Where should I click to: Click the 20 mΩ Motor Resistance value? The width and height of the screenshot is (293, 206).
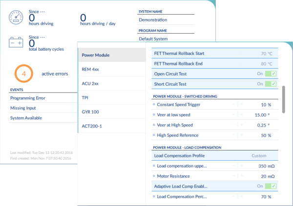(x=268, y=176)
